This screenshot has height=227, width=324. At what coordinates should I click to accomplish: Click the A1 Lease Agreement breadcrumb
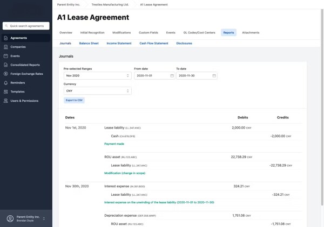click(x=154, y=4)
